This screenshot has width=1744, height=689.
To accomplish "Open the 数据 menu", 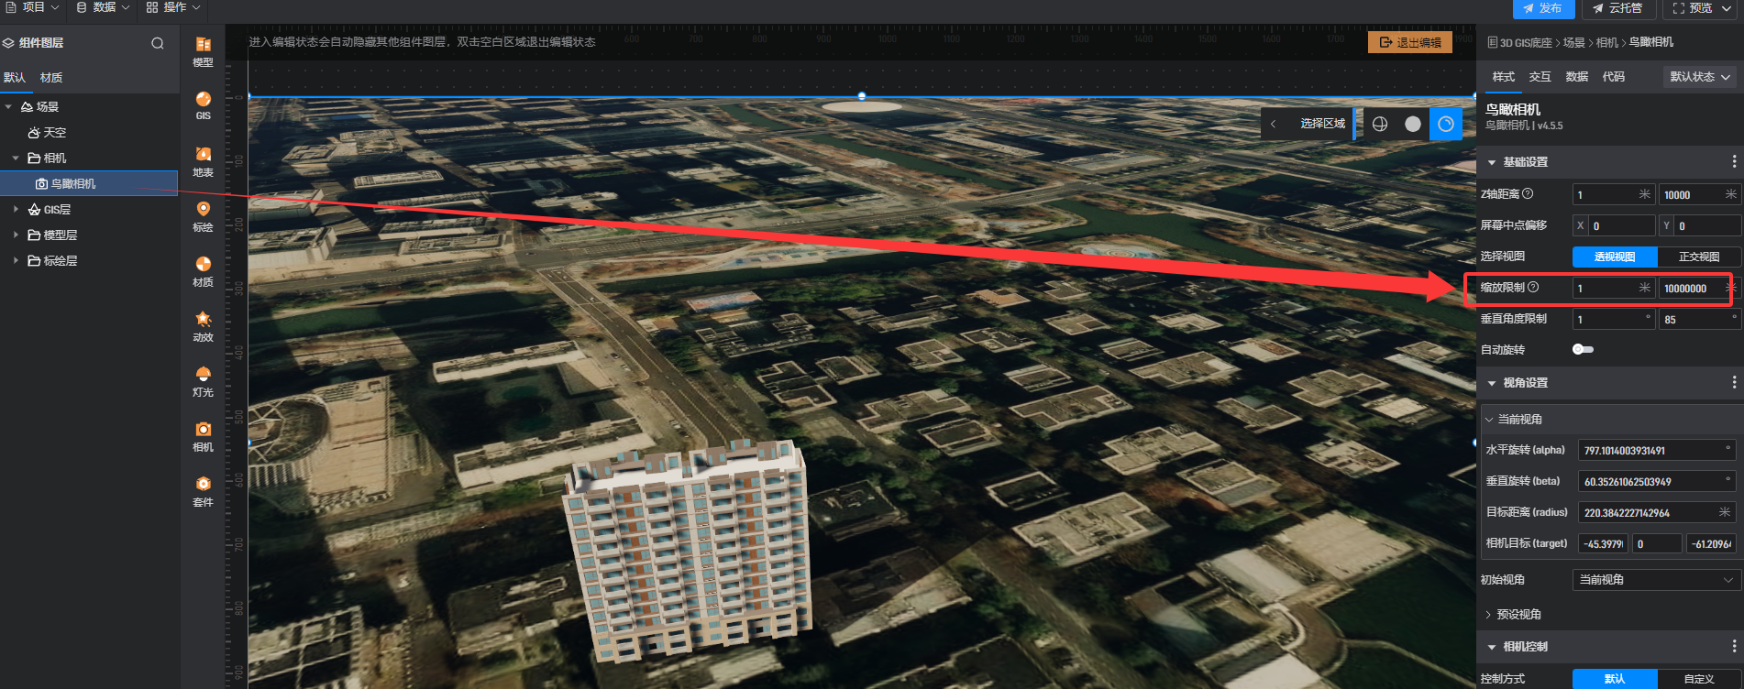I will [103, 7].
